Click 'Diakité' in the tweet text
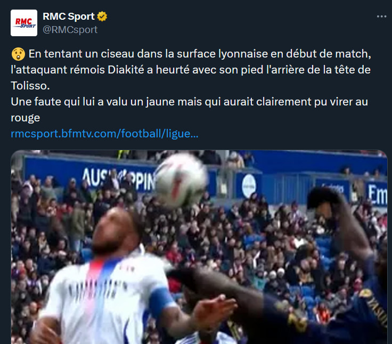 (126, 70)
